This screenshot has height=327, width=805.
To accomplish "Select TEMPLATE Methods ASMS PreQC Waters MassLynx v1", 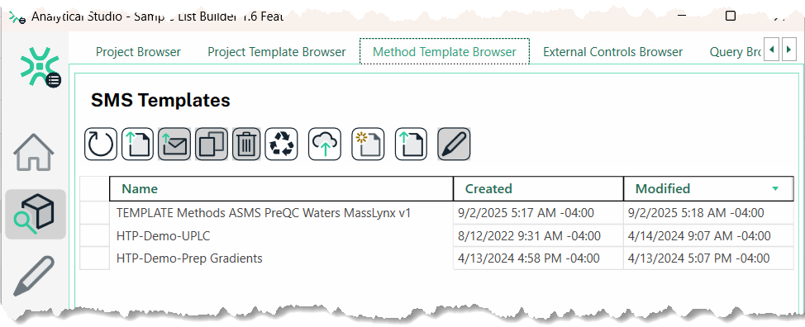I will [264, 213].
